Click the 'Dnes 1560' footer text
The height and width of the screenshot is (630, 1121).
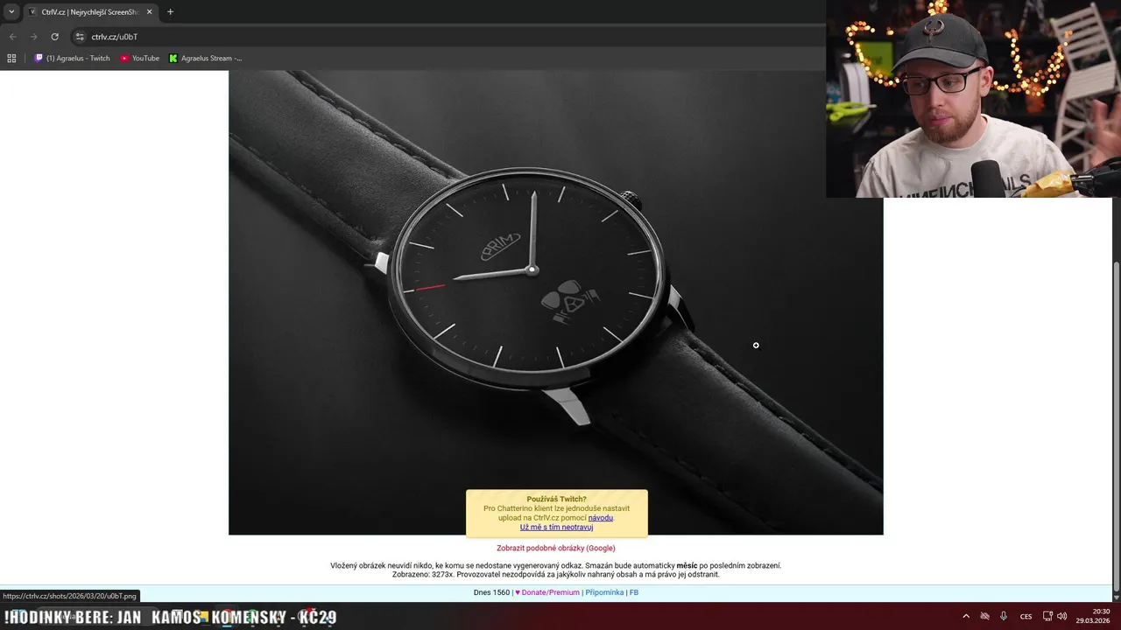click(x=491, y=592)
